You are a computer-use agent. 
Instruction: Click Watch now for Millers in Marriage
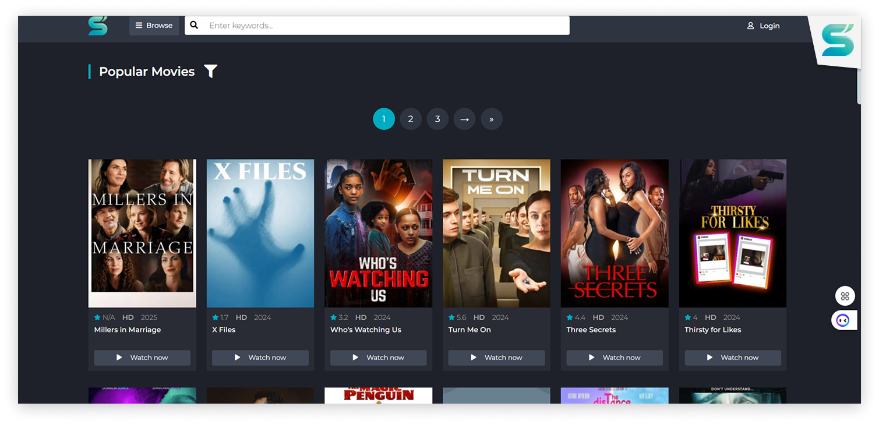click(x=142, y=358)
